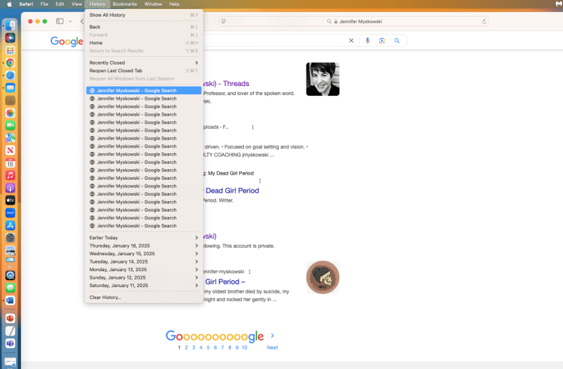Open the Bookmarks menu
This screenshot has height=369, width=563.
pyautogui.click(x=125, y=4)
